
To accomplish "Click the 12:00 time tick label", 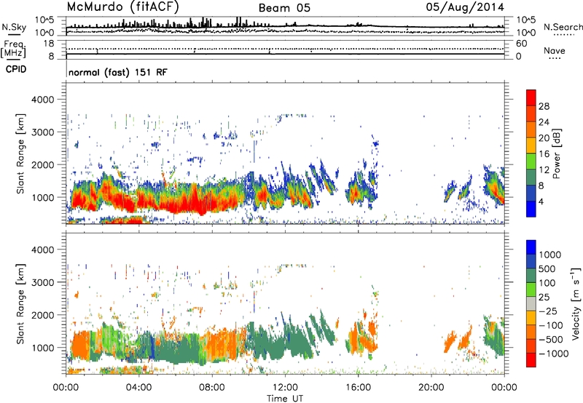I will pos(285,388).
